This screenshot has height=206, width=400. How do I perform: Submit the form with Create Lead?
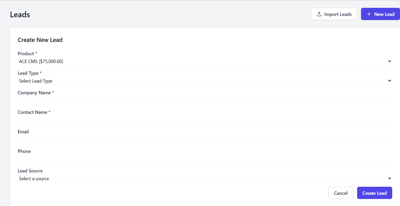pos(375,193)
